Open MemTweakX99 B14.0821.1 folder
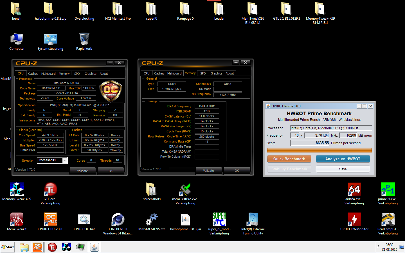Screen dimensions: 405x253 [253, 13]
